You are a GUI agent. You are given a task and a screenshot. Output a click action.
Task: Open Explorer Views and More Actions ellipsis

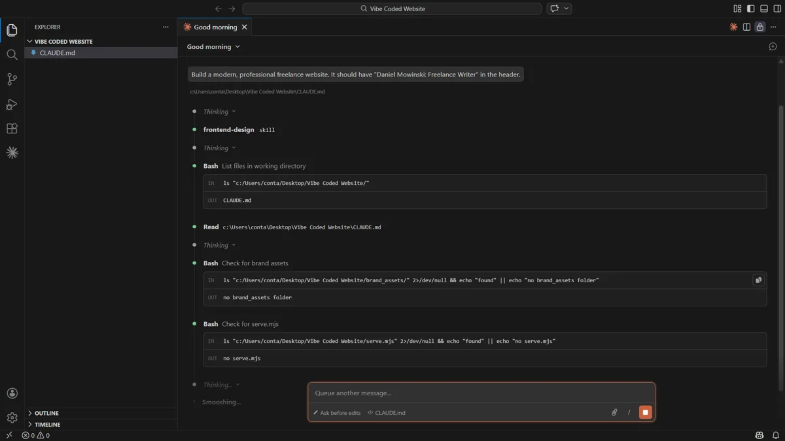tap(166, 27)
